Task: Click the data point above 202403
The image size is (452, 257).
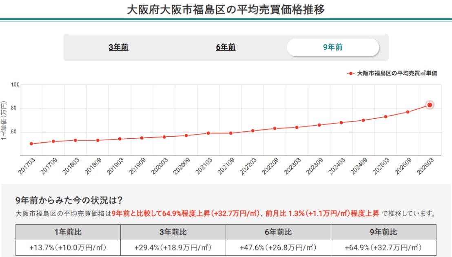Action: pyautogui.click(x=341, y=122)
